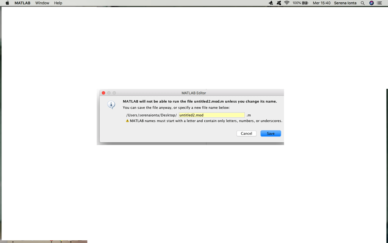Open the Serena Ionta user menu
Viewport: 388px width, 243px height.
point(345,3)
